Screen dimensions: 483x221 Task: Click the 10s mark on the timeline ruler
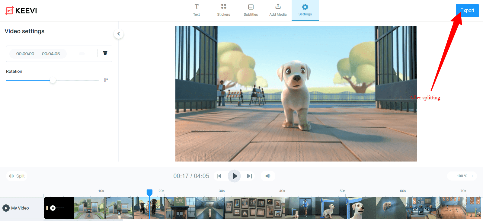[101, 191]
